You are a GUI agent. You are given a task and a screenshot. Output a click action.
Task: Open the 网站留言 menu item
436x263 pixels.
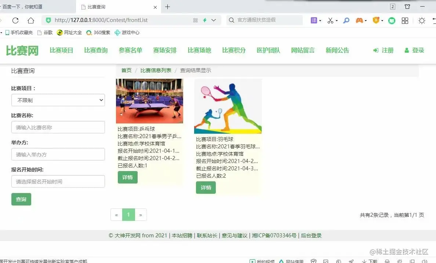click(303, 50)
